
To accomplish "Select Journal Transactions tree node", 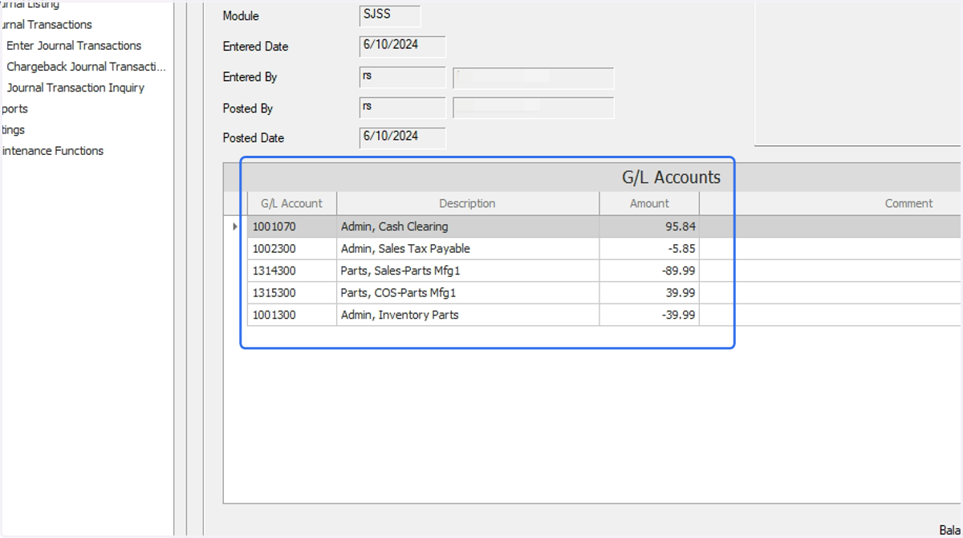I will pyautogui.click(x=46, y=25).
